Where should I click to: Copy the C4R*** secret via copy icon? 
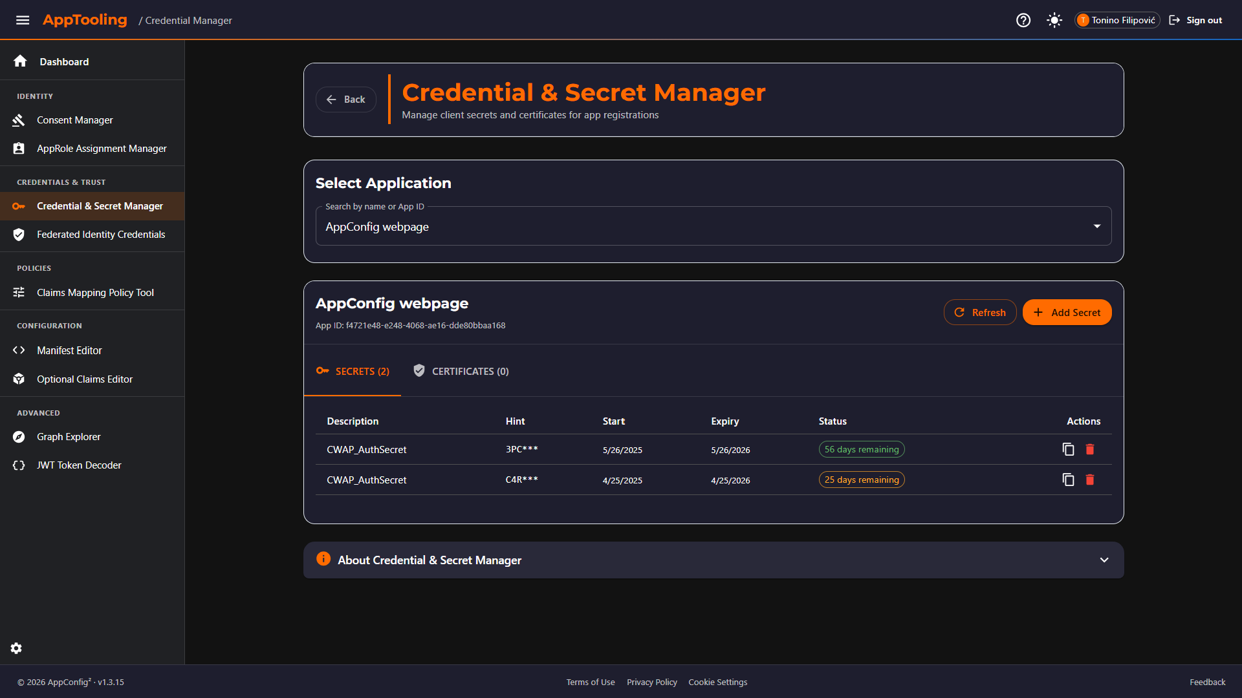[1068, 480]
